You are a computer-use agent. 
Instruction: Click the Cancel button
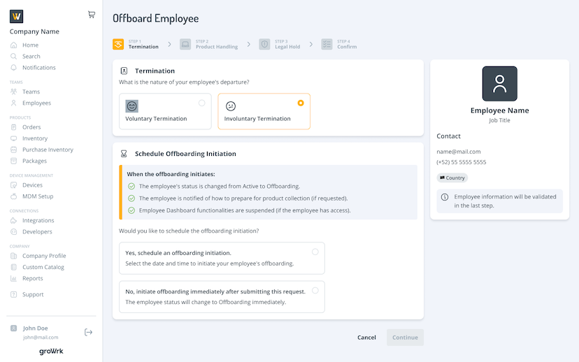click(x=366, y=338)
